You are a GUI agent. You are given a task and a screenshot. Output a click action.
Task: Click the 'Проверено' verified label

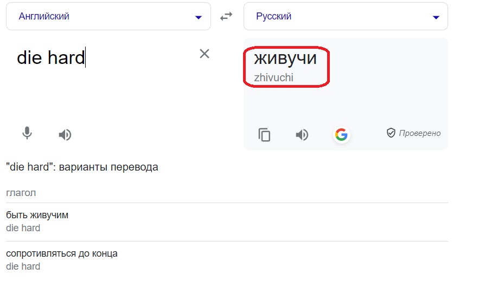420,133
